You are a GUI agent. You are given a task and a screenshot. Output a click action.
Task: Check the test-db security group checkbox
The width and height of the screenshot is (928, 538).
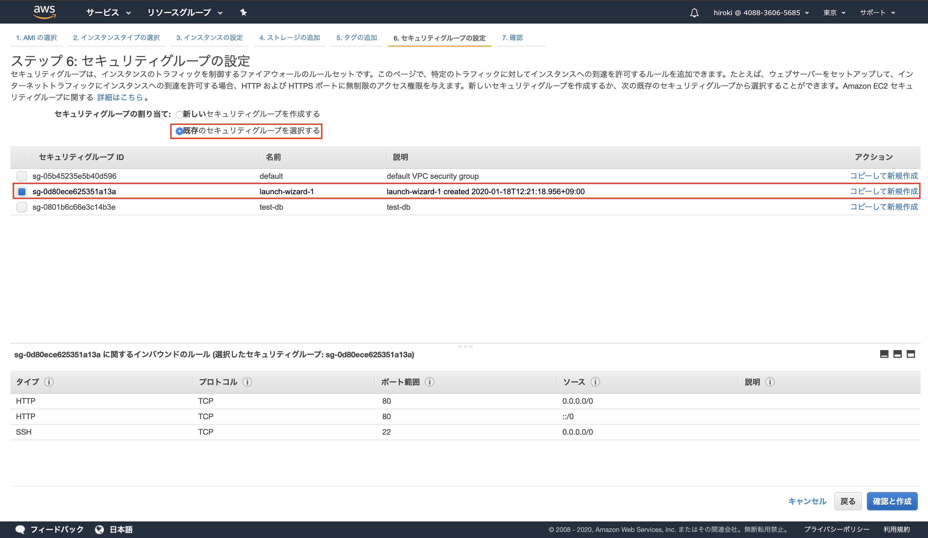pyautogui.click(x=22, y=207)
